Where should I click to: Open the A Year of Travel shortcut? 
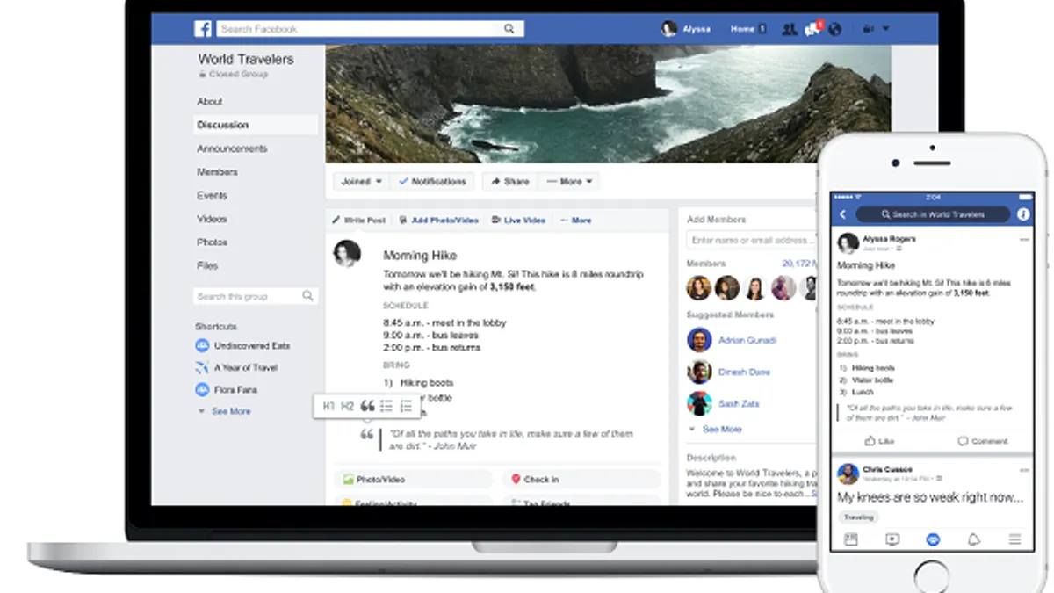236,368
